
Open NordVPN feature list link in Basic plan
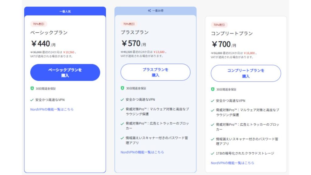pos(52,109)
